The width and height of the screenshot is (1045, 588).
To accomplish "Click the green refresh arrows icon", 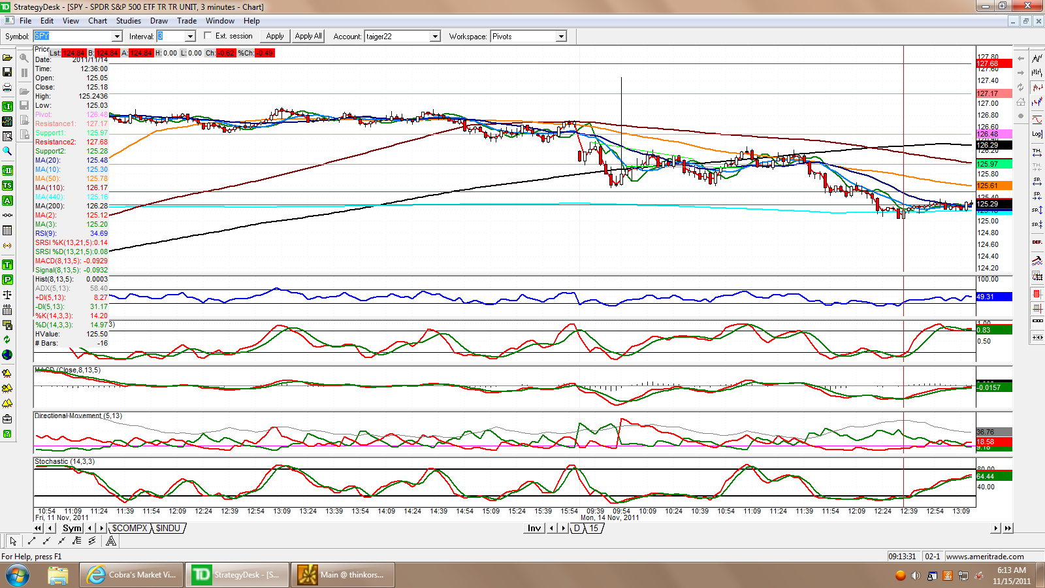I will pos(7,340).
